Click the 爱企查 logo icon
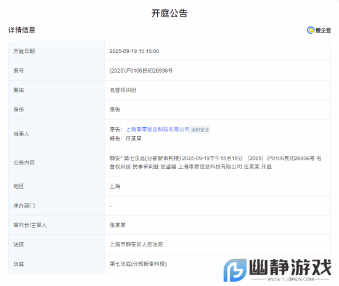 pos(319,30)
